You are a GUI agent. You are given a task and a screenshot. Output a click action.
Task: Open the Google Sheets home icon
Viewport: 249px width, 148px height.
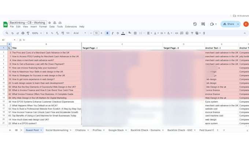(5, 25)
